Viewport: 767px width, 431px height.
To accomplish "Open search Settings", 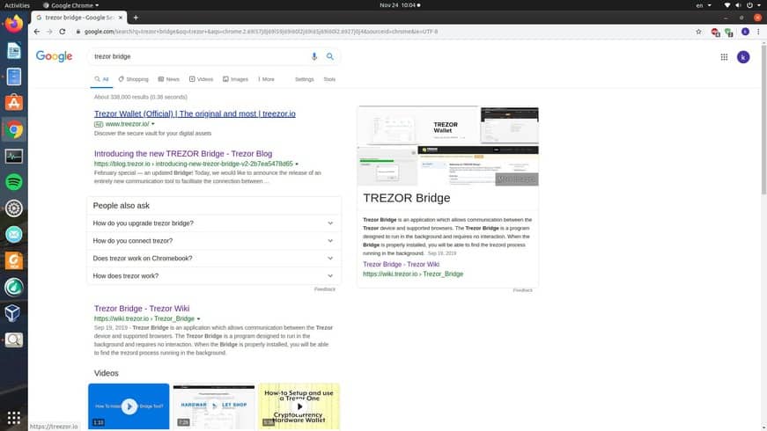I will (305, 79).
